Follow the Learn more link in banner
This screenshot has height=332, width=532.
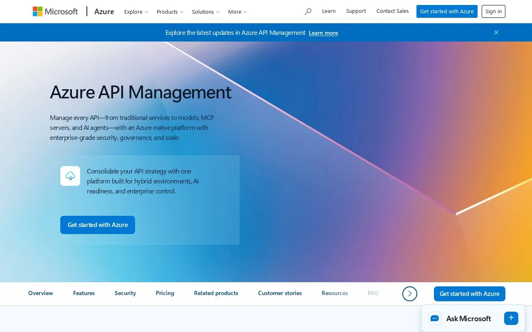click(323, 33)
